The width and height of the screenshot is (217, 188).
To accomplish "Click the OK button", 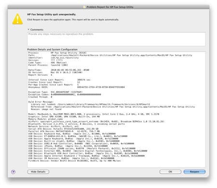I will tap(170, 172).
